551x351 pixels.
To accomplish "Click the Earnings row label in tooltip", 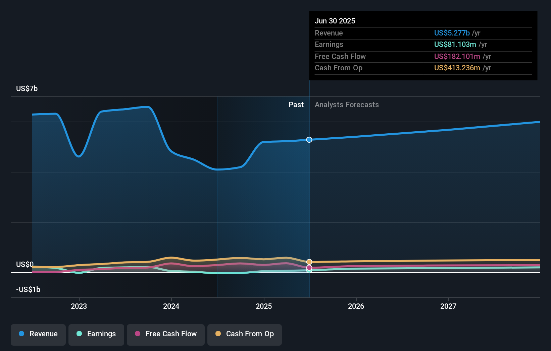I will click(x=329, y=44).
